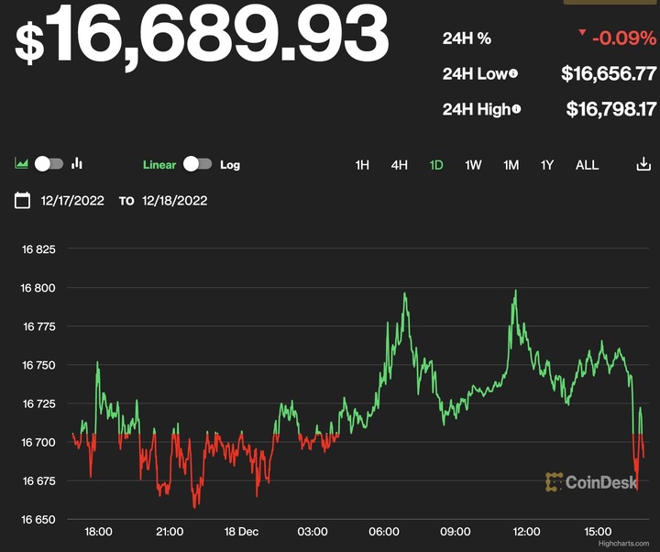Screen dimensions: 660x552
Task: Switch to the 1W time range
Action: tap(473, 165)
